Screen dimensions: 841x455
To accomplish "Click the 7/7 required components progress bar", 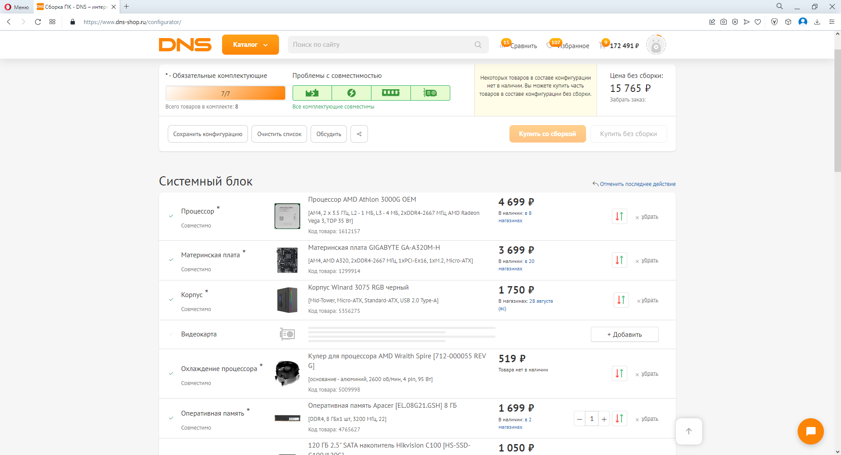I will click(226, 93).
